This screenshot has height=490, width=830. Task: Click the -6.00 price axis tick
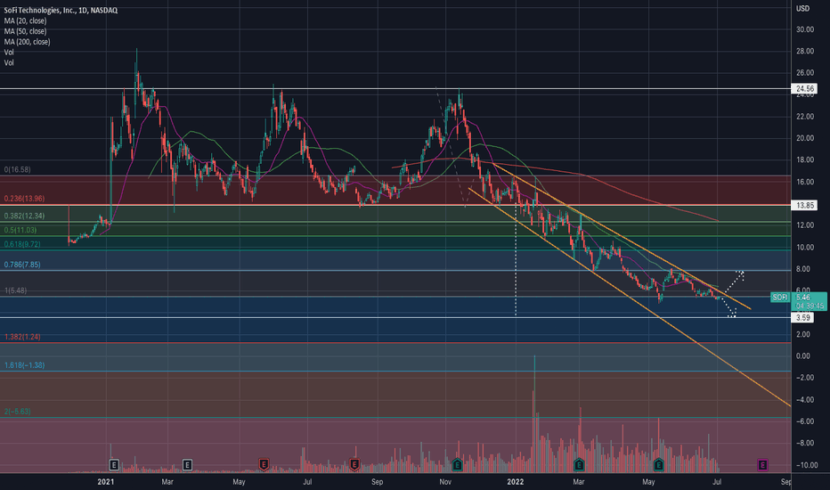point(803,421)
